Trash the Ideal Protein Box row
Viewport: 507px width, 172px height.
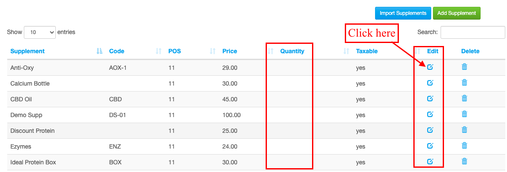464,161
